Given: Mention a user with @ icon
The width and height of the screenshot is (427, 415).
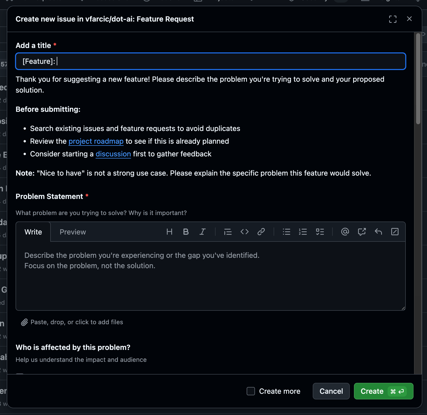Looking at the screenshot, I should [345, 232].
